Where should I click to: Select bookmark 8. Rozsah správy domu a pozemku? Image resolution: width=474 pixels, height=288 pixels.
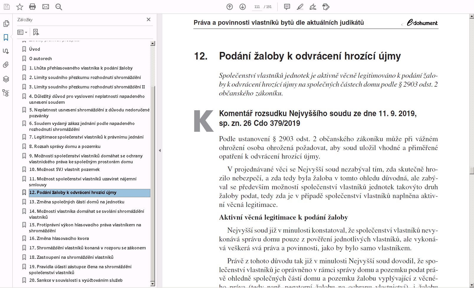65,147
